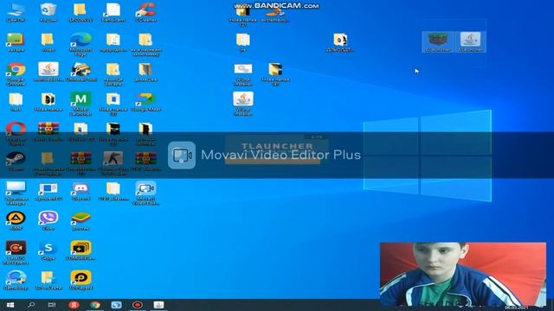Select the Java jar next to the Minecraft block

click(x=470, y=41)
